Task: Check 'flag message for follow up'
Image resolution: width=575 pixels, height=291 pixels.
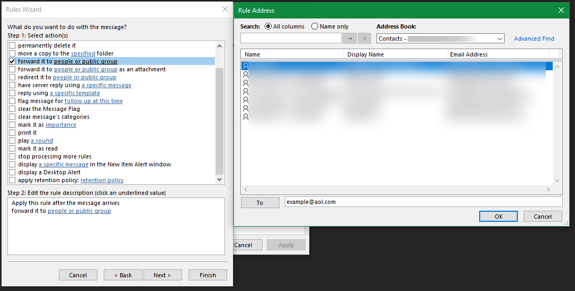Action: (x=13, y=101)
